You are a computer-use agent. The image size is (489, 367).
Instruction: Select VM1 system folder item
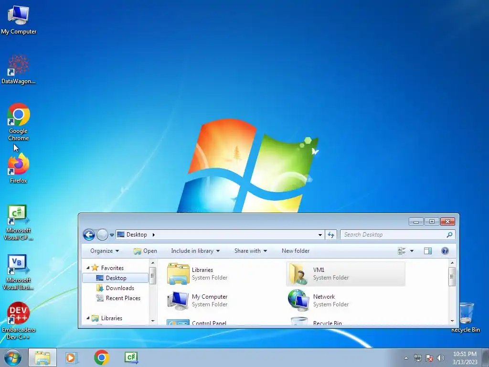click(346, 274)
